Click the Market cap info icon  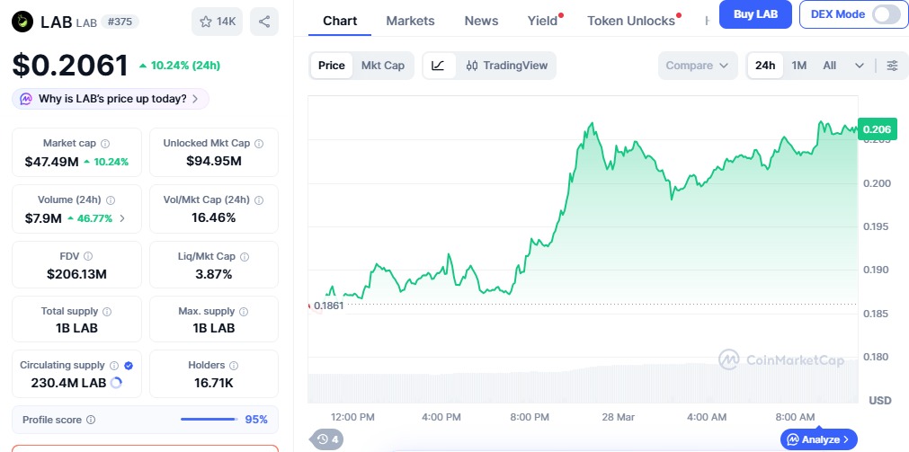(105, 143)
